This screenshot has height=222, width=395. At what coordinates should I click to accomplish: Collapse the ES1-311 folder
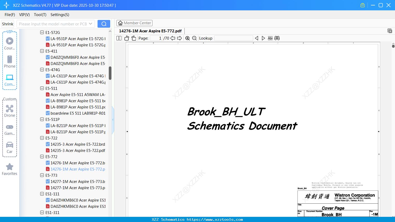42,213
